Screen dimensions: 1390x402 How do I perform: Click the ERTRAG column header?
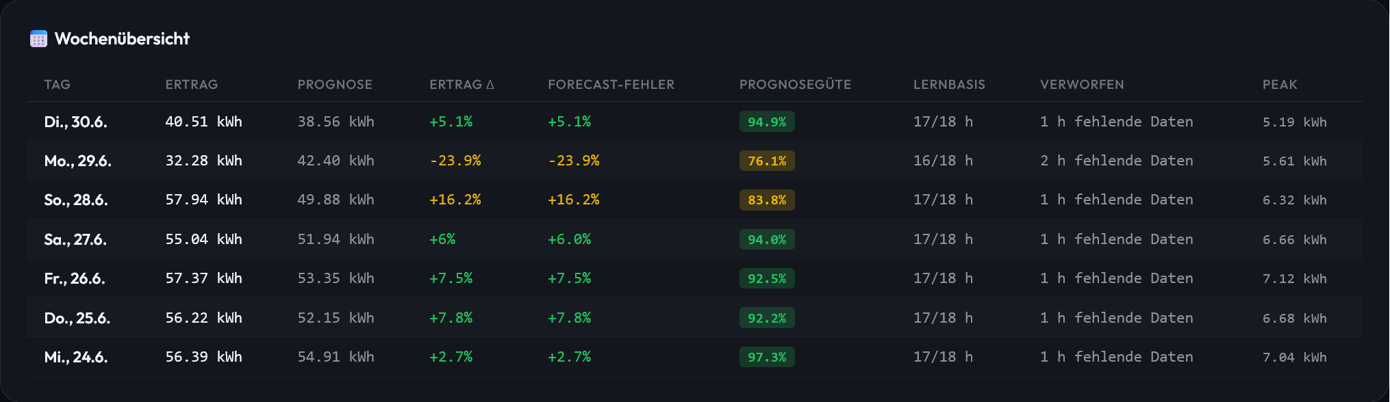(192, 84)
